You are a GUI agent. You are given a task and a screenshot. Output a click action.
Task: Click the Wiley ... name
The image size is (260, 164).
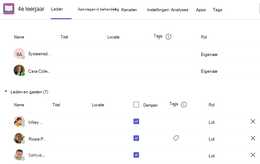tap(36, 122)
